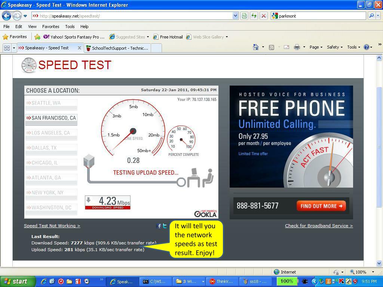Open the recent pages dropdown arrow
Image resolution: width=383 pixels, height=287 pixels.
[25, 16]
